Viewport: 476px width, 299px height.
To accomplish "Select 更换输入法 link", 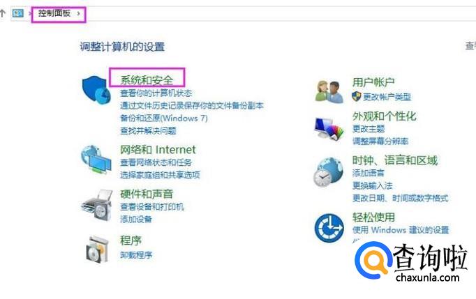I will point(373,185).
